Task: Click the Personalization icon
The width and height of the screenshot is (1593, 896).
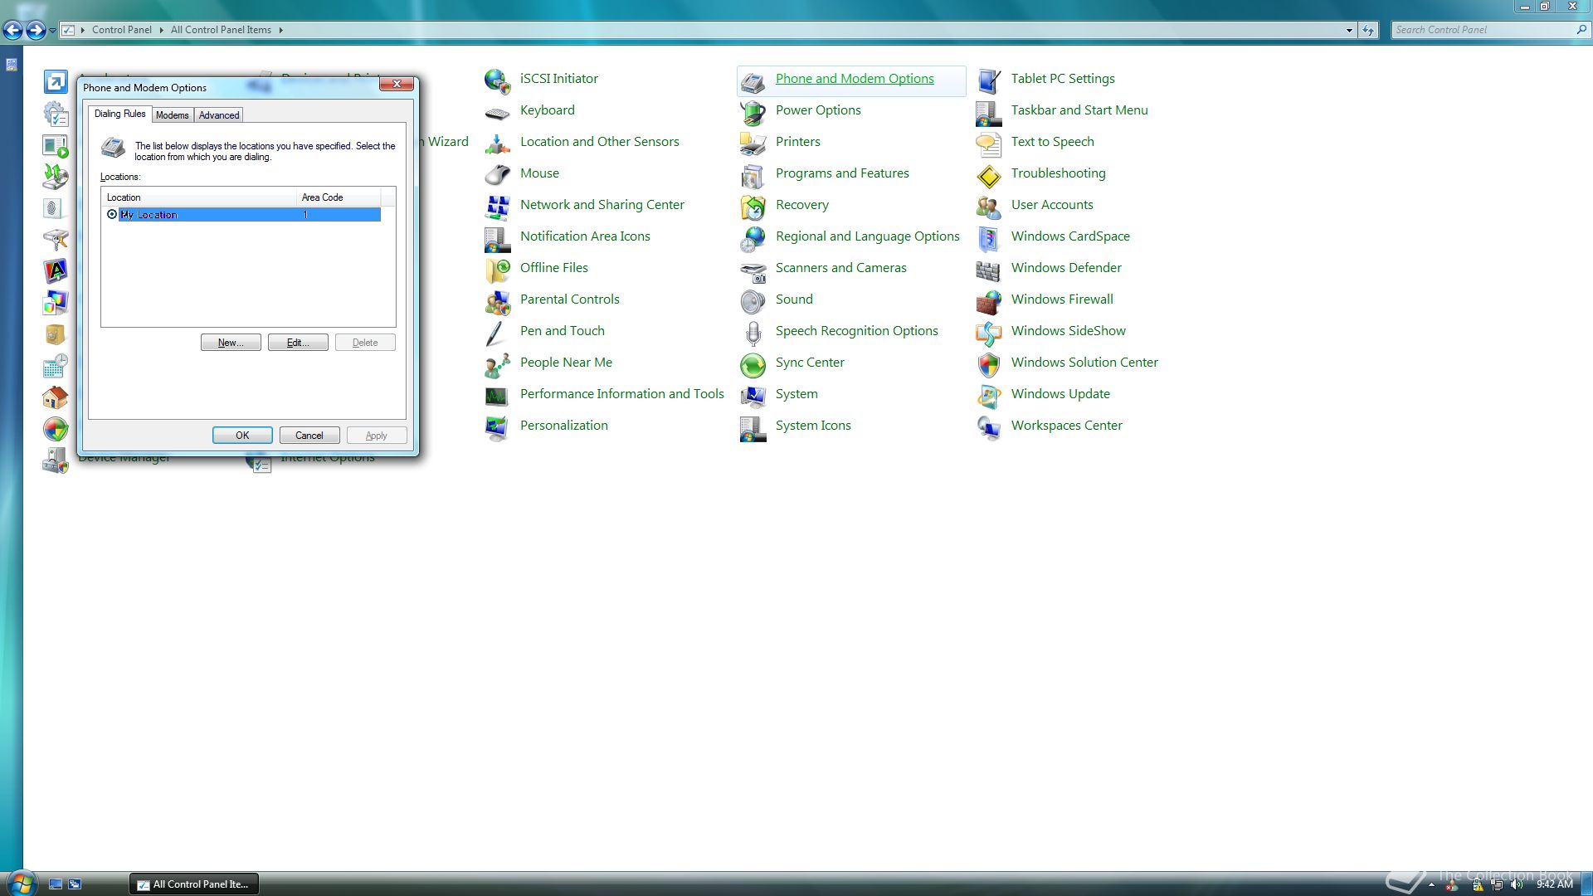Action: click(x=497, y=427)
